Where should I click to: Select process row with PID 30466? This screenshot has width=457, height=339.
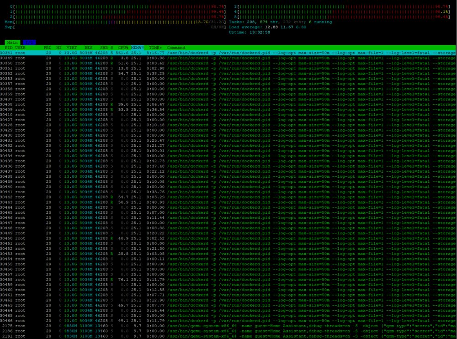tap(228, 321)
